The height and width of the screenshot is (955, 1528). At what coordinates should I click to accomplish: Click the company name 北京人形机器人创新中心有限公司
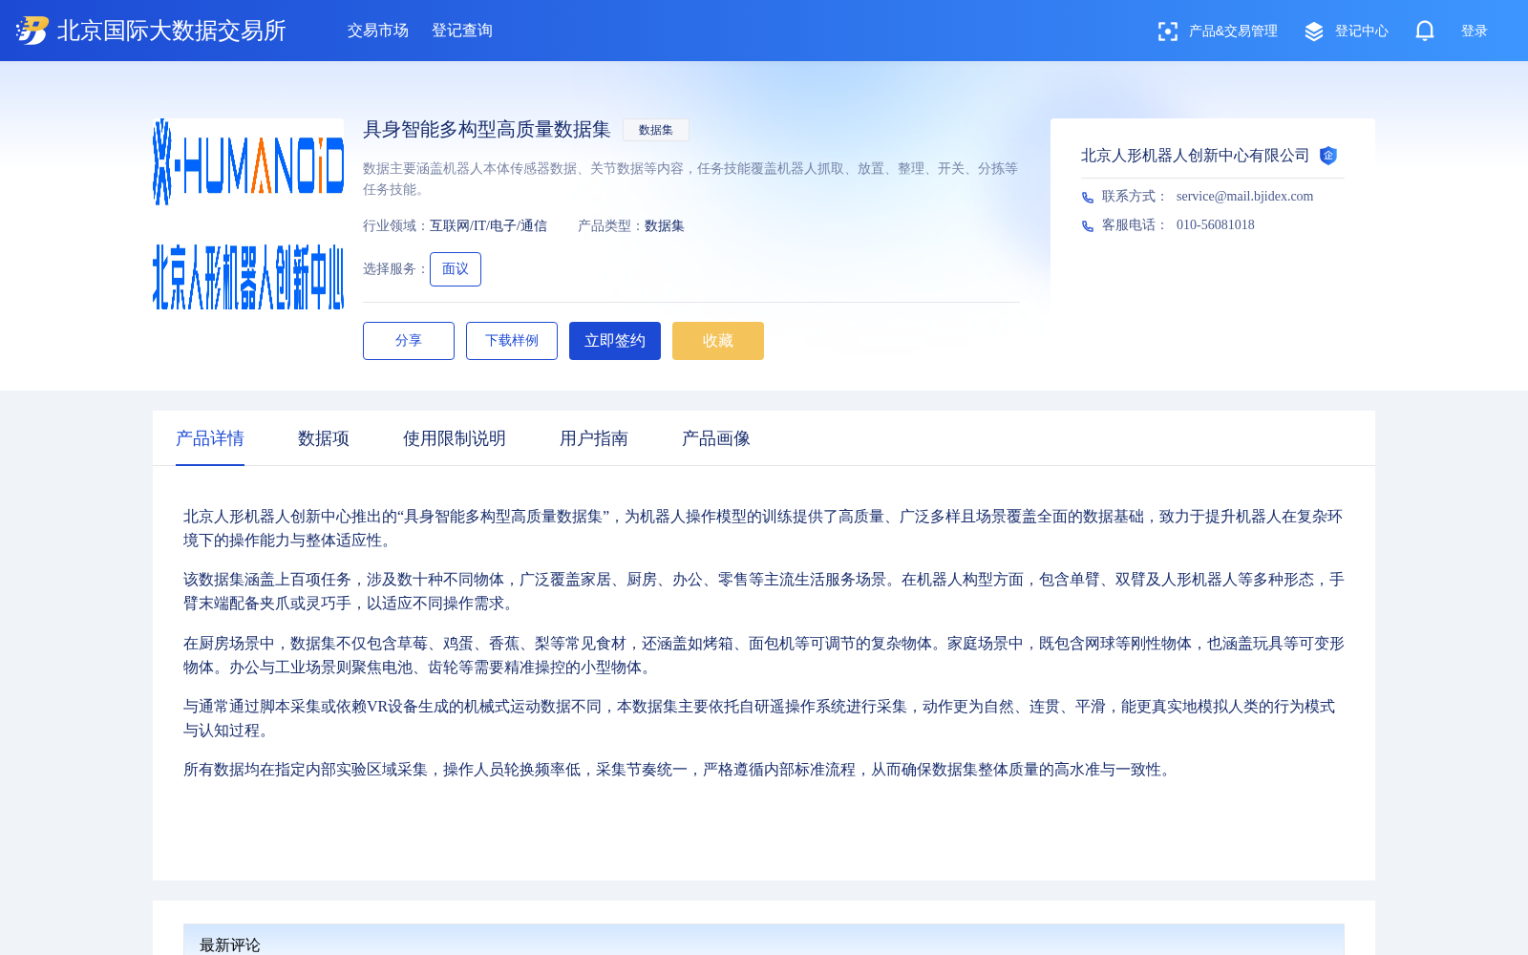tap(1196, 156)
